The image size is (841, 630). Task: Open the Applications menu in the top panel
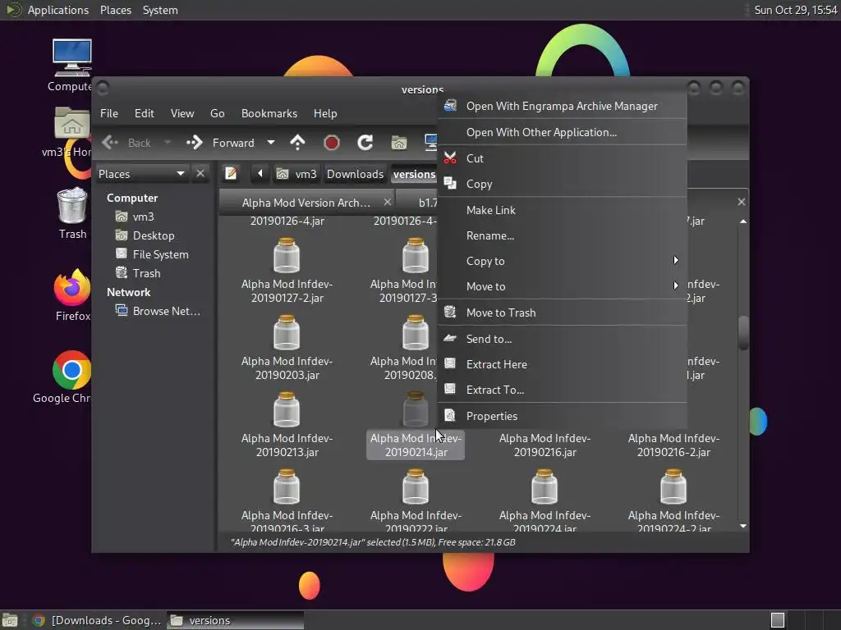58,10
